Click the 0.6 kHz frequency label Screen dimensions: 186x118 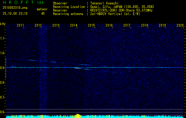[x=2, y=112]
